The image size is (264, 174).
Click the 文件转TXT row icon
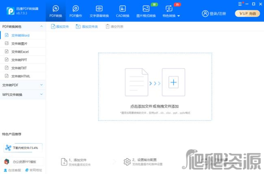pyautogui.click(x=7, y=68)
